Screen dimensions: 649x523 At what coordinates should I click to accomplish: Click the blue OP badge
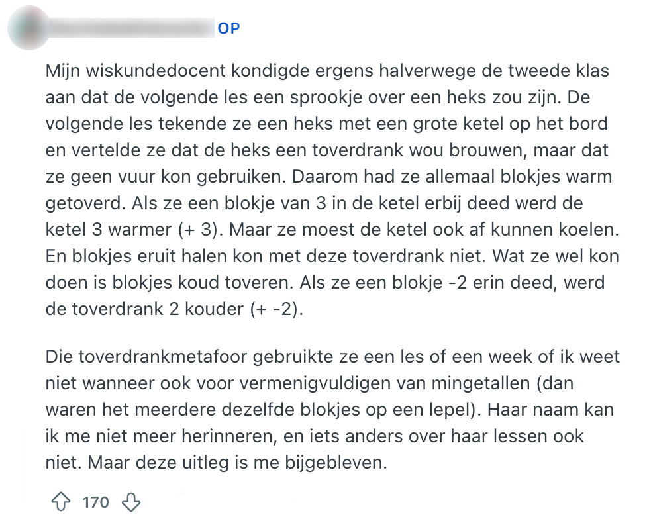[x=228, y=28]
